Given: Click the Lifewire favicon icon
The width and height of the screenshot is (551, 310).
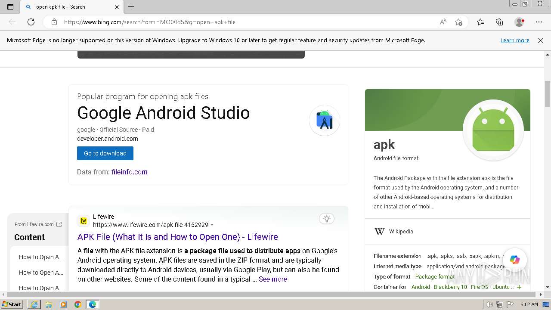Looking at the screenshot, I should [84, 221].
